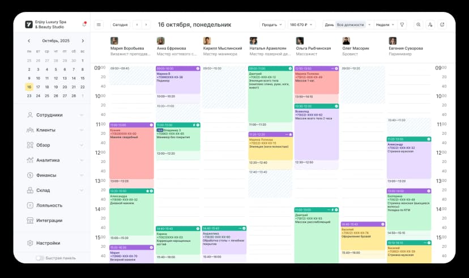This screenshot has width=469, height=278.
Task: Open Наталья Аракелоян avatar photo
Action: [x=253, y=41]
